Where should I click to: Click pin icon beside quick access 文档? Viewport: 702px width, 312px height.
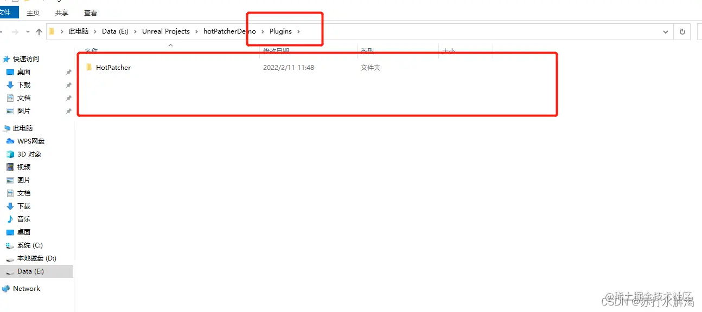68,98
